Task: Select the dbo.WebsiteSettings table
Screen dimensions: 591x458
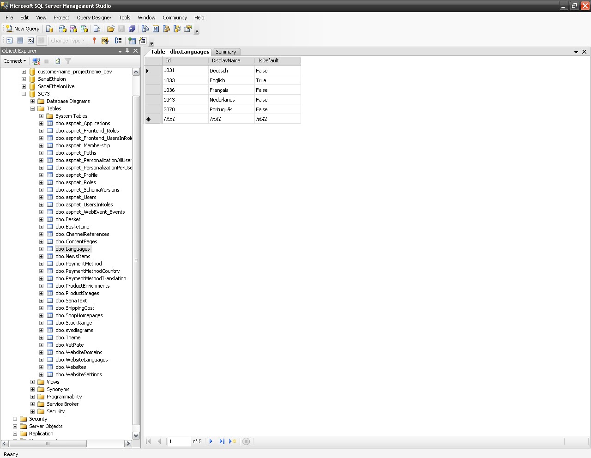Action: click(x=78, y=374)
